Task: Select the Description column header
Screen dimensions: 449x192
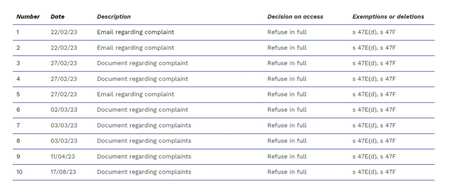Action: tap(114, 17)
